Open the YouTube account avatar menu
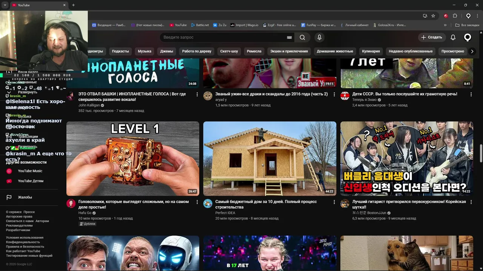Screen dimensions: 483x271 (x=468, y=37)
